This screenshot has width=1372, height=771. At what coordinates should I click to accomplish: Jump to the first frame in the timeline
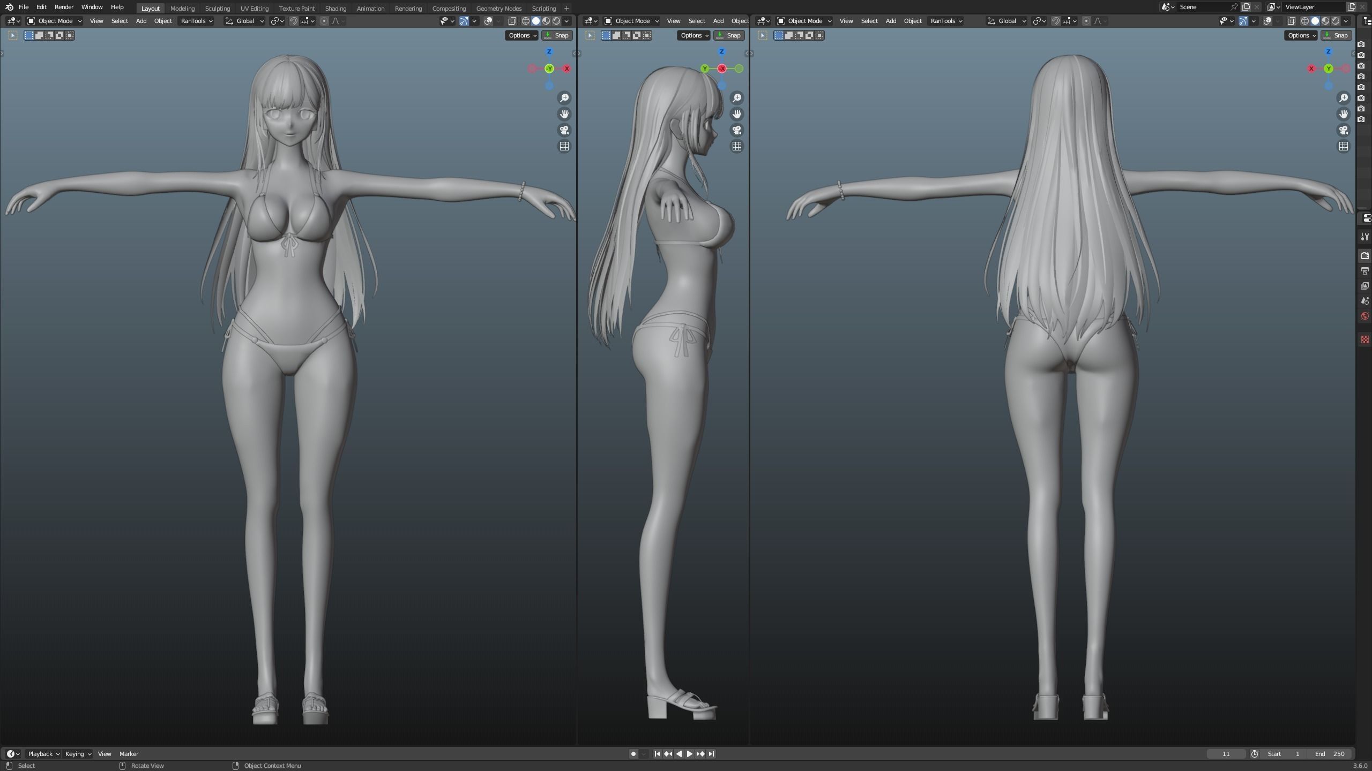[657, 754]
